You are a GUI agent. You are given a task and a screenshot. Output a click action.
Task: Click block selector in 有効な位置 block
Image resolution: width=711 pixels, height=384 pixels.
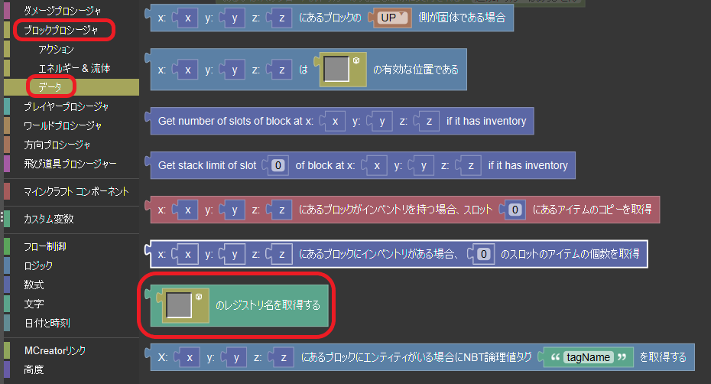pos(336,70)
